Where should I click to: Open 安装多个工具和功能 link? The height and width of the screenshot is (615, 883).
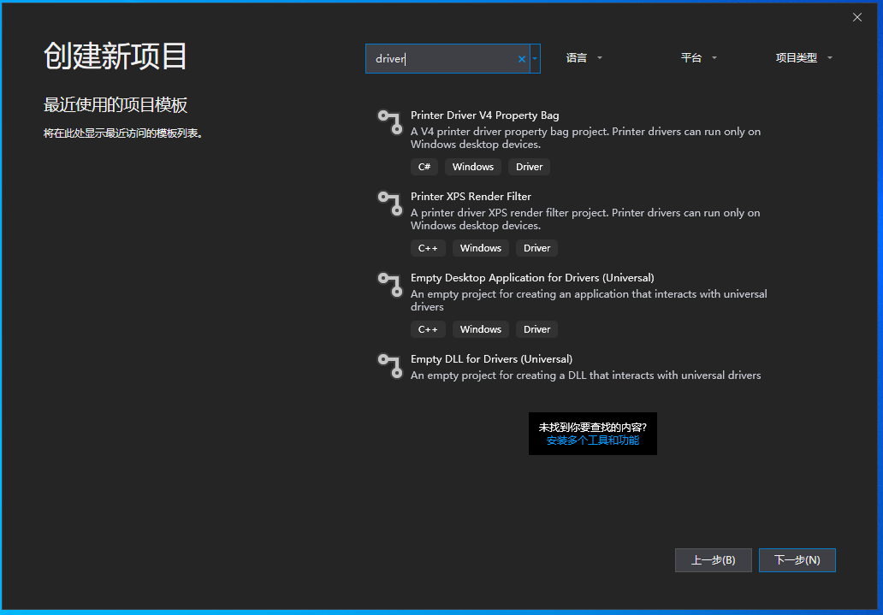coord(592,440)
